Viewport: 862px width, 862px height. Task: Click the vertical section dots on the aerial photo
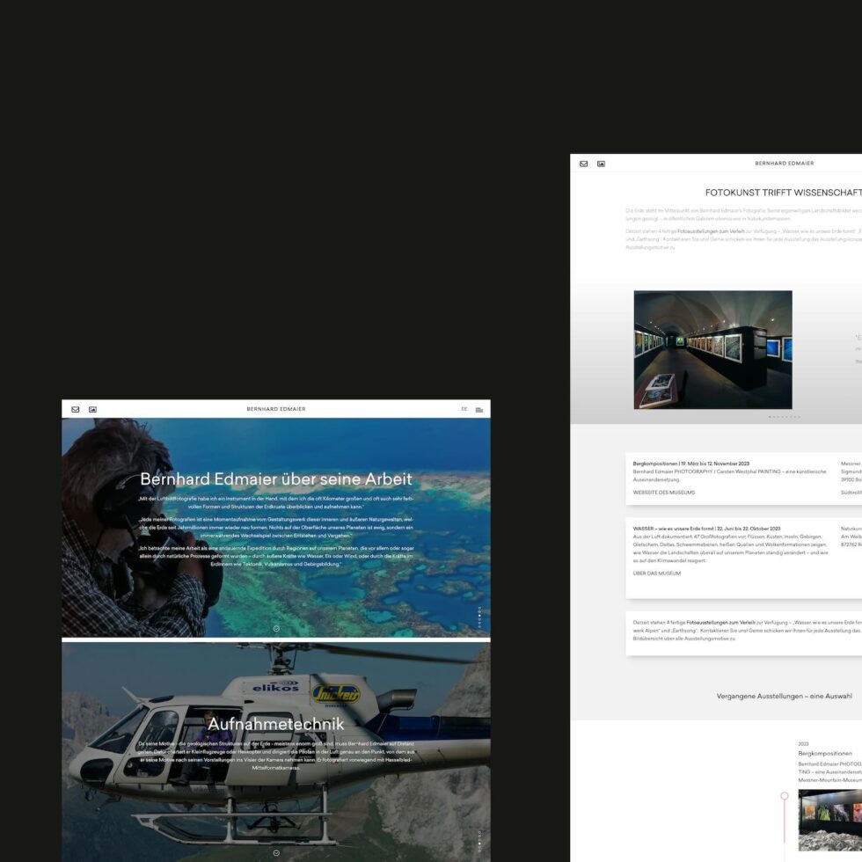point(479,616)
